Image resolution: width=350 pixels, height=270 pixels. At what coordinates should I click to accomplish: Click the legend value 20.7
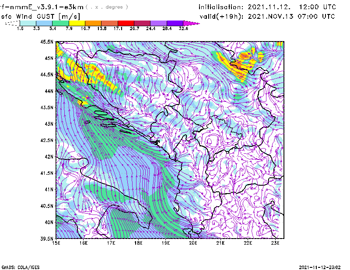134,28
